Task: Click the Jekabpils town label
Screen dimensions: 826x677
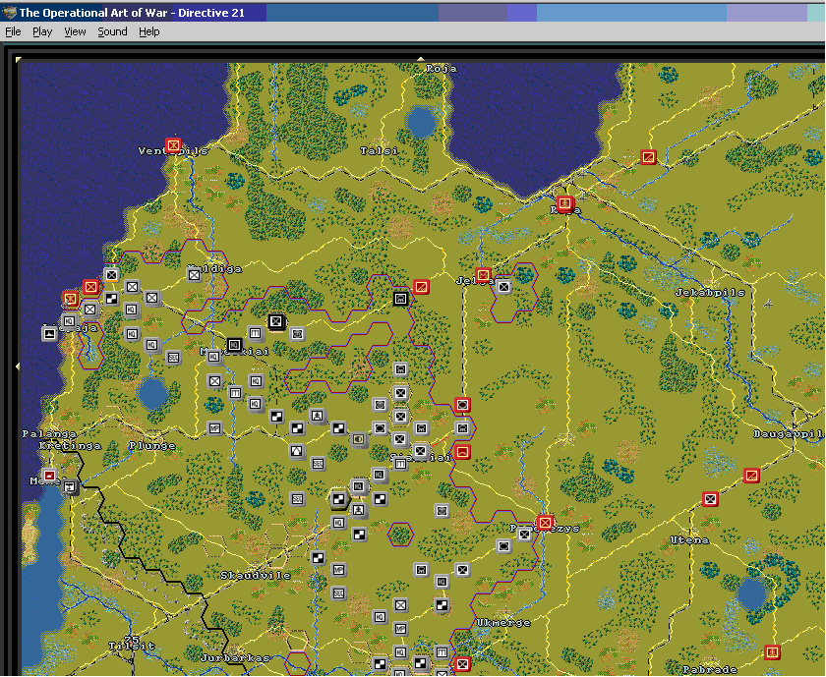Action: click(710, 292)
